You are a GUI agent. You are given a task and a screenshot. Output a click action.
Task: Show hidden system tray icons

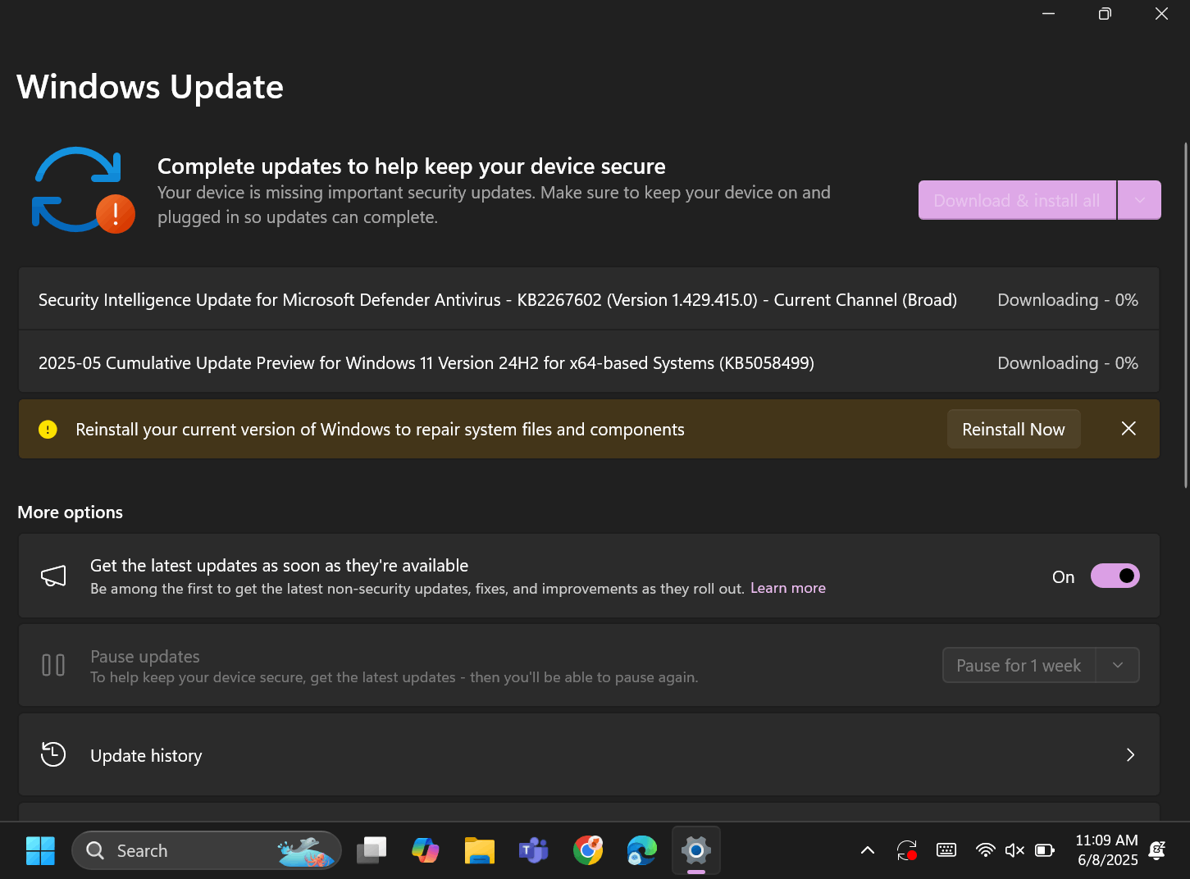867,850
